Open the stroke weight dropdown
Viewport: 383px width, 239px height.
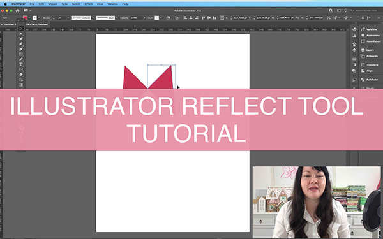tap(68, 18)
